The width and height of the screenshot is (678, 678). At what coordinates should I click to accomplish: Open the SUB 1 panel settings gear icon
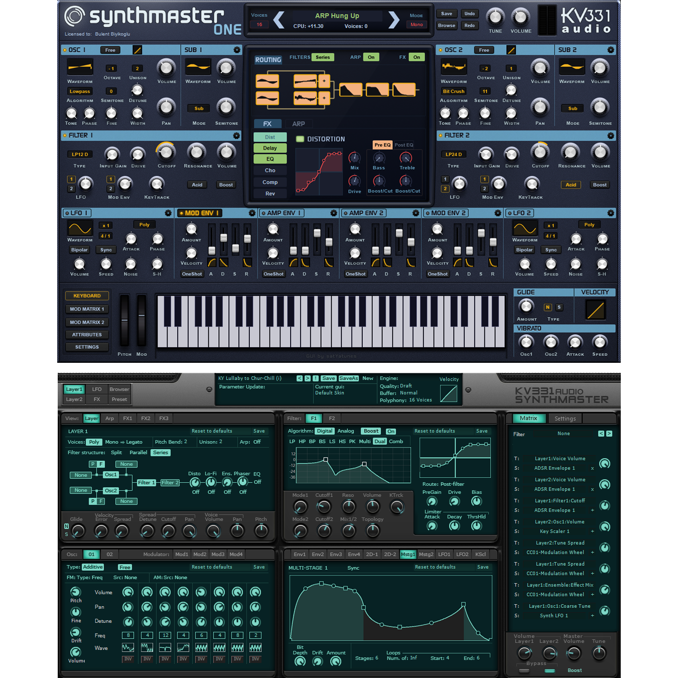click(x=237, y=50)
